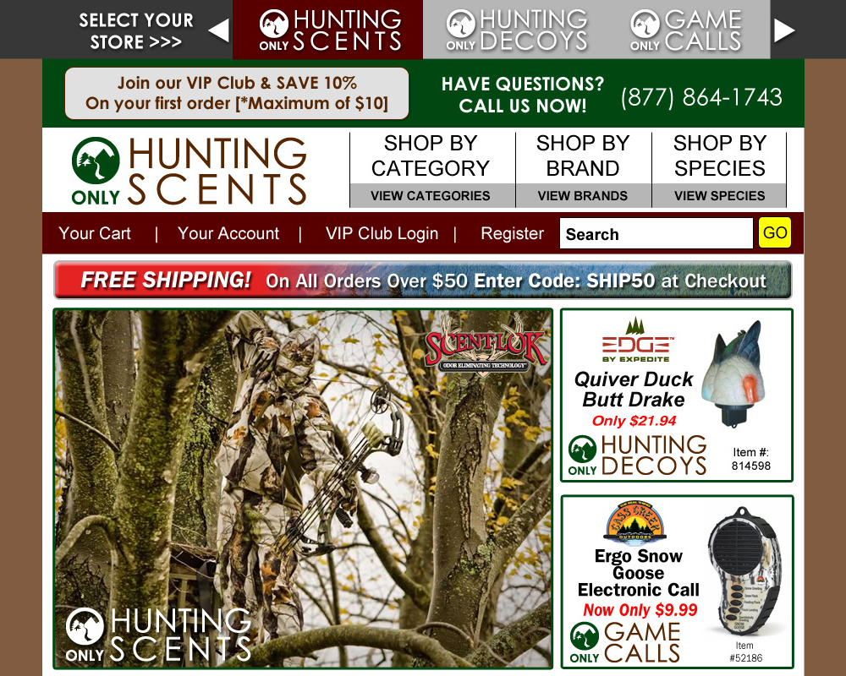
Task: Expand View Brands under Shop by Brand
Action: point(583,195)
